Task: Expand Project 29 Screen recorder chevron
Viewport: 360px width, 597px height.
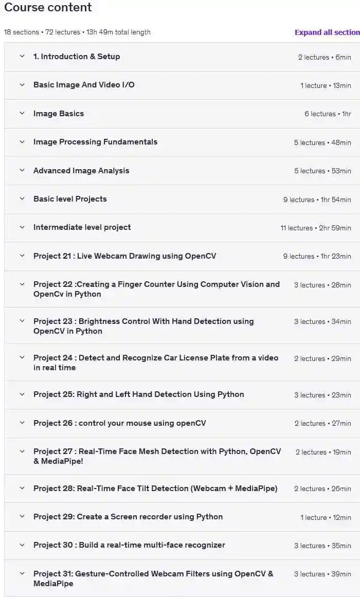Action: 22,517
